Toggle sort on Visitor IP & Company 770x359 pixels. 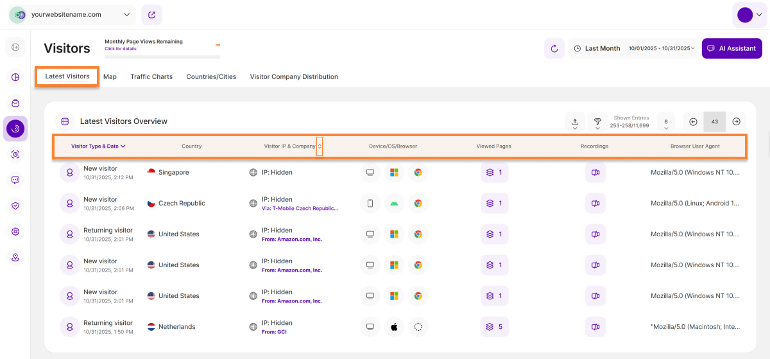tap(320, 146)
